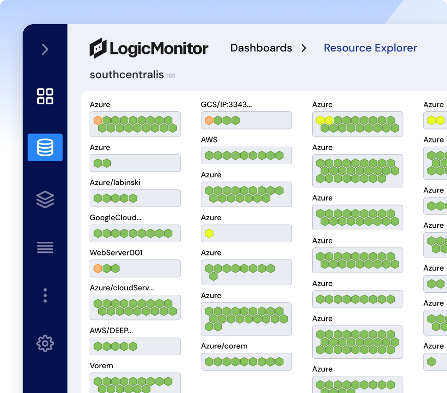Select last green hexagon in AWS/DEEP group

[133, 347]
